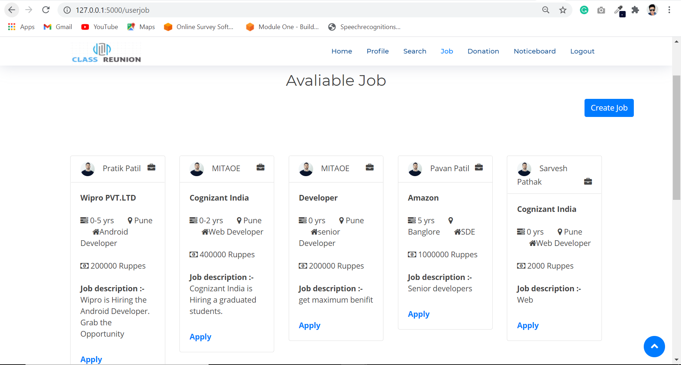Click the Amazon job title
The height and width of the screenshot is (365, 681).
423,198
